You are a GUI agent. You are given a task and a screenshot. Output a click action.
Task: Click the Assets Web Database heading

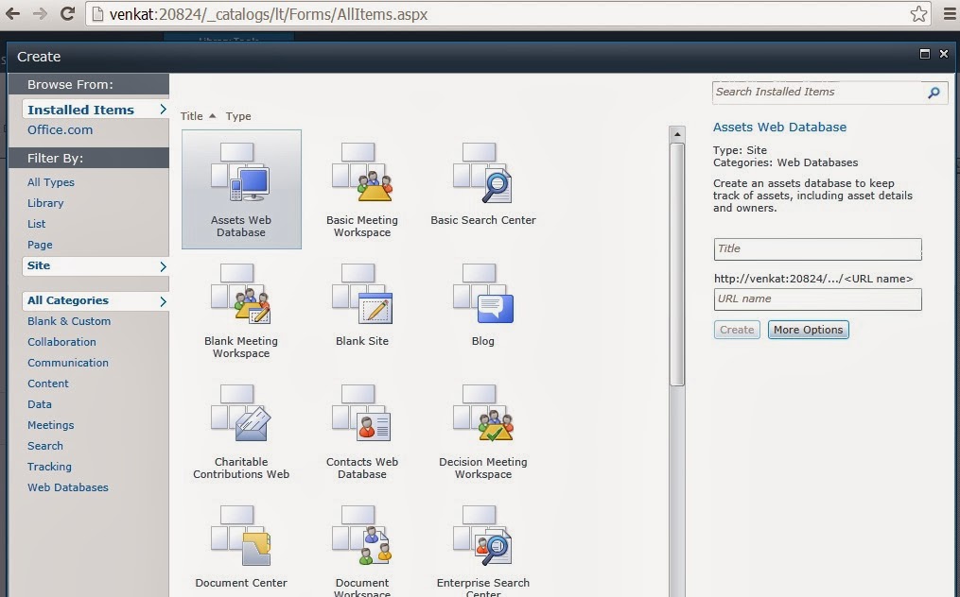click(779, 128)
